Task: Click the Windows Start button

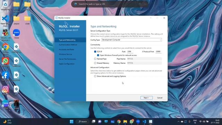Action: point(72,122)
